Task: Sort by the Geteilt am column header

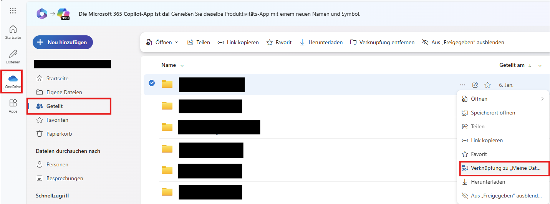Action: click(512, 65)
